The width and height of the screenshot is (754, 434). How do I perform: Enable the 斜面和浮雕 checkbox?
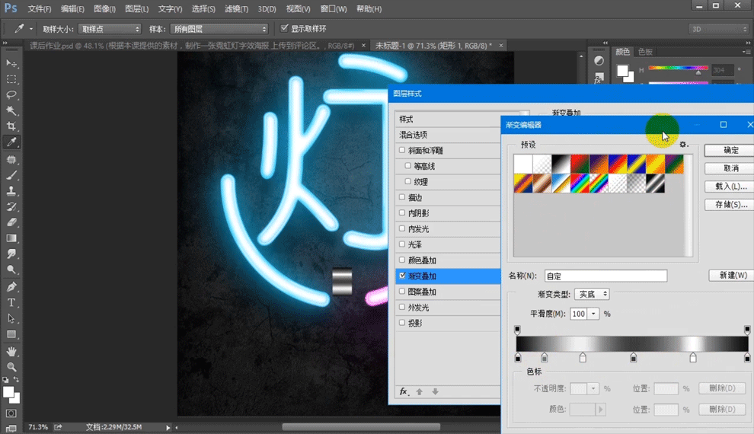click(x=402, y=150)
